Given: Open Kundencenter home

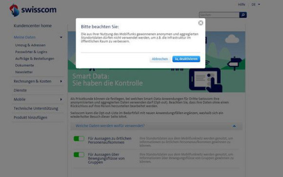Looking at the screenshot, I should [x=33, y=26].
